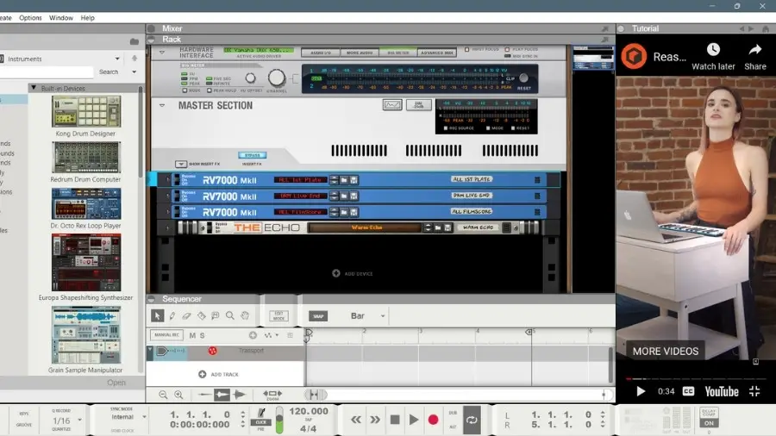Viewport: 776px width, 436px height.
Task: Click the fast forward button in transport
Action: tap(375, 420)
